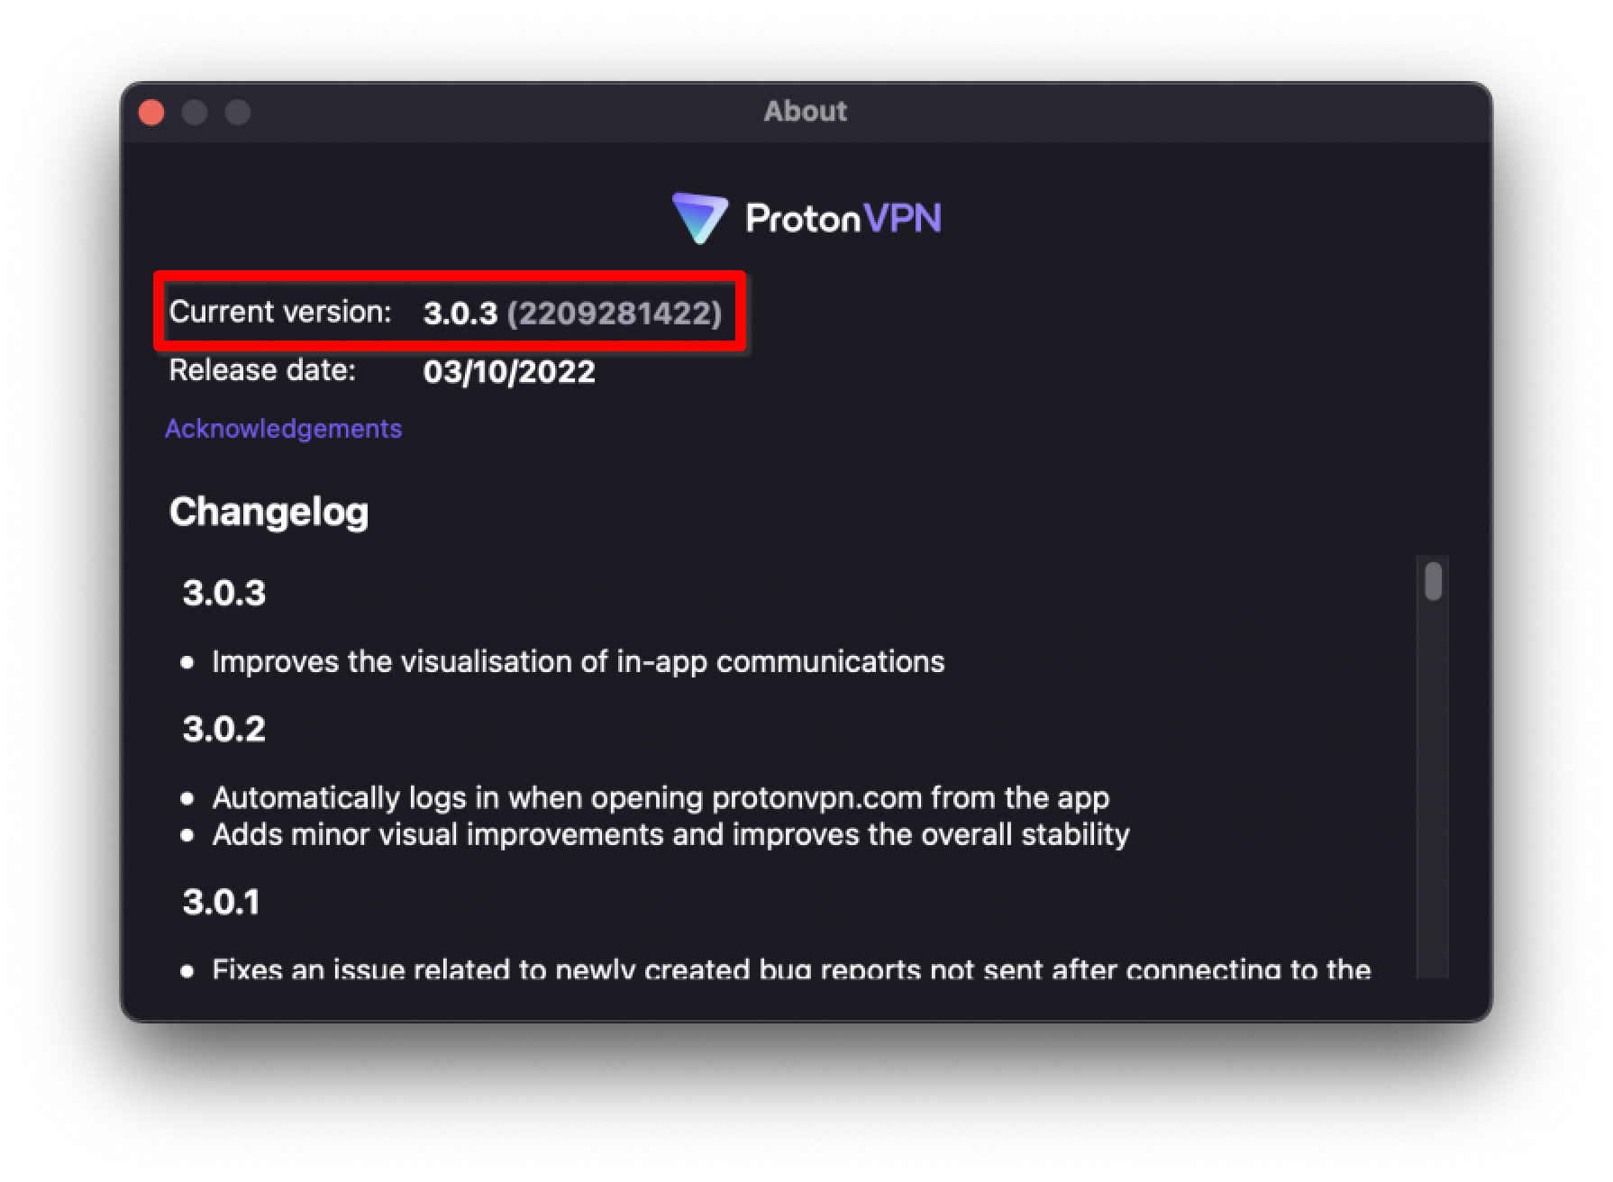
Task: Click the greyed-out minimize window button
Action: point(195,113)
